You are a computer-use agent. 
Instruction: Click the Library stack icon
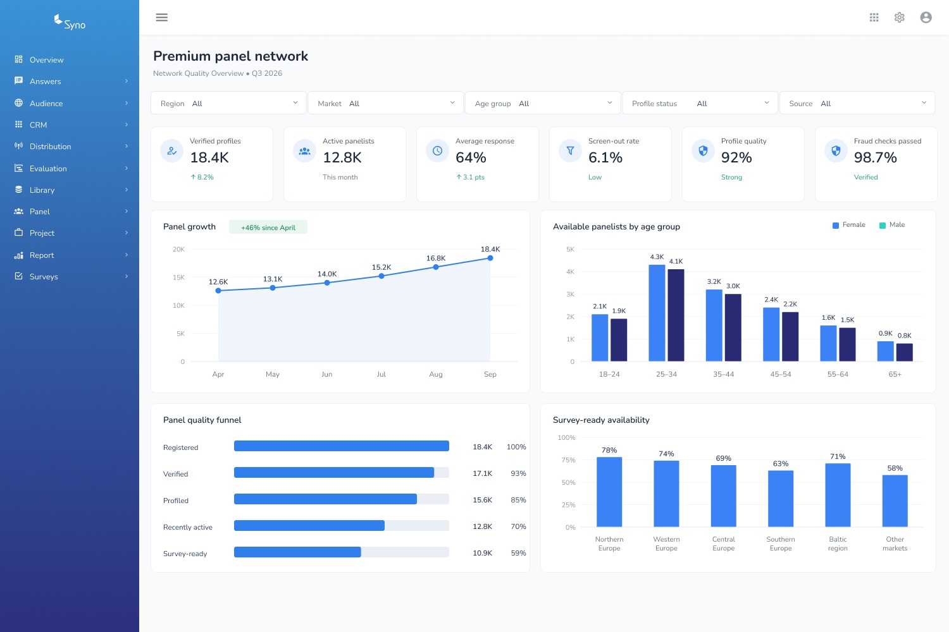pyautogui.click(x=19, y=190)
